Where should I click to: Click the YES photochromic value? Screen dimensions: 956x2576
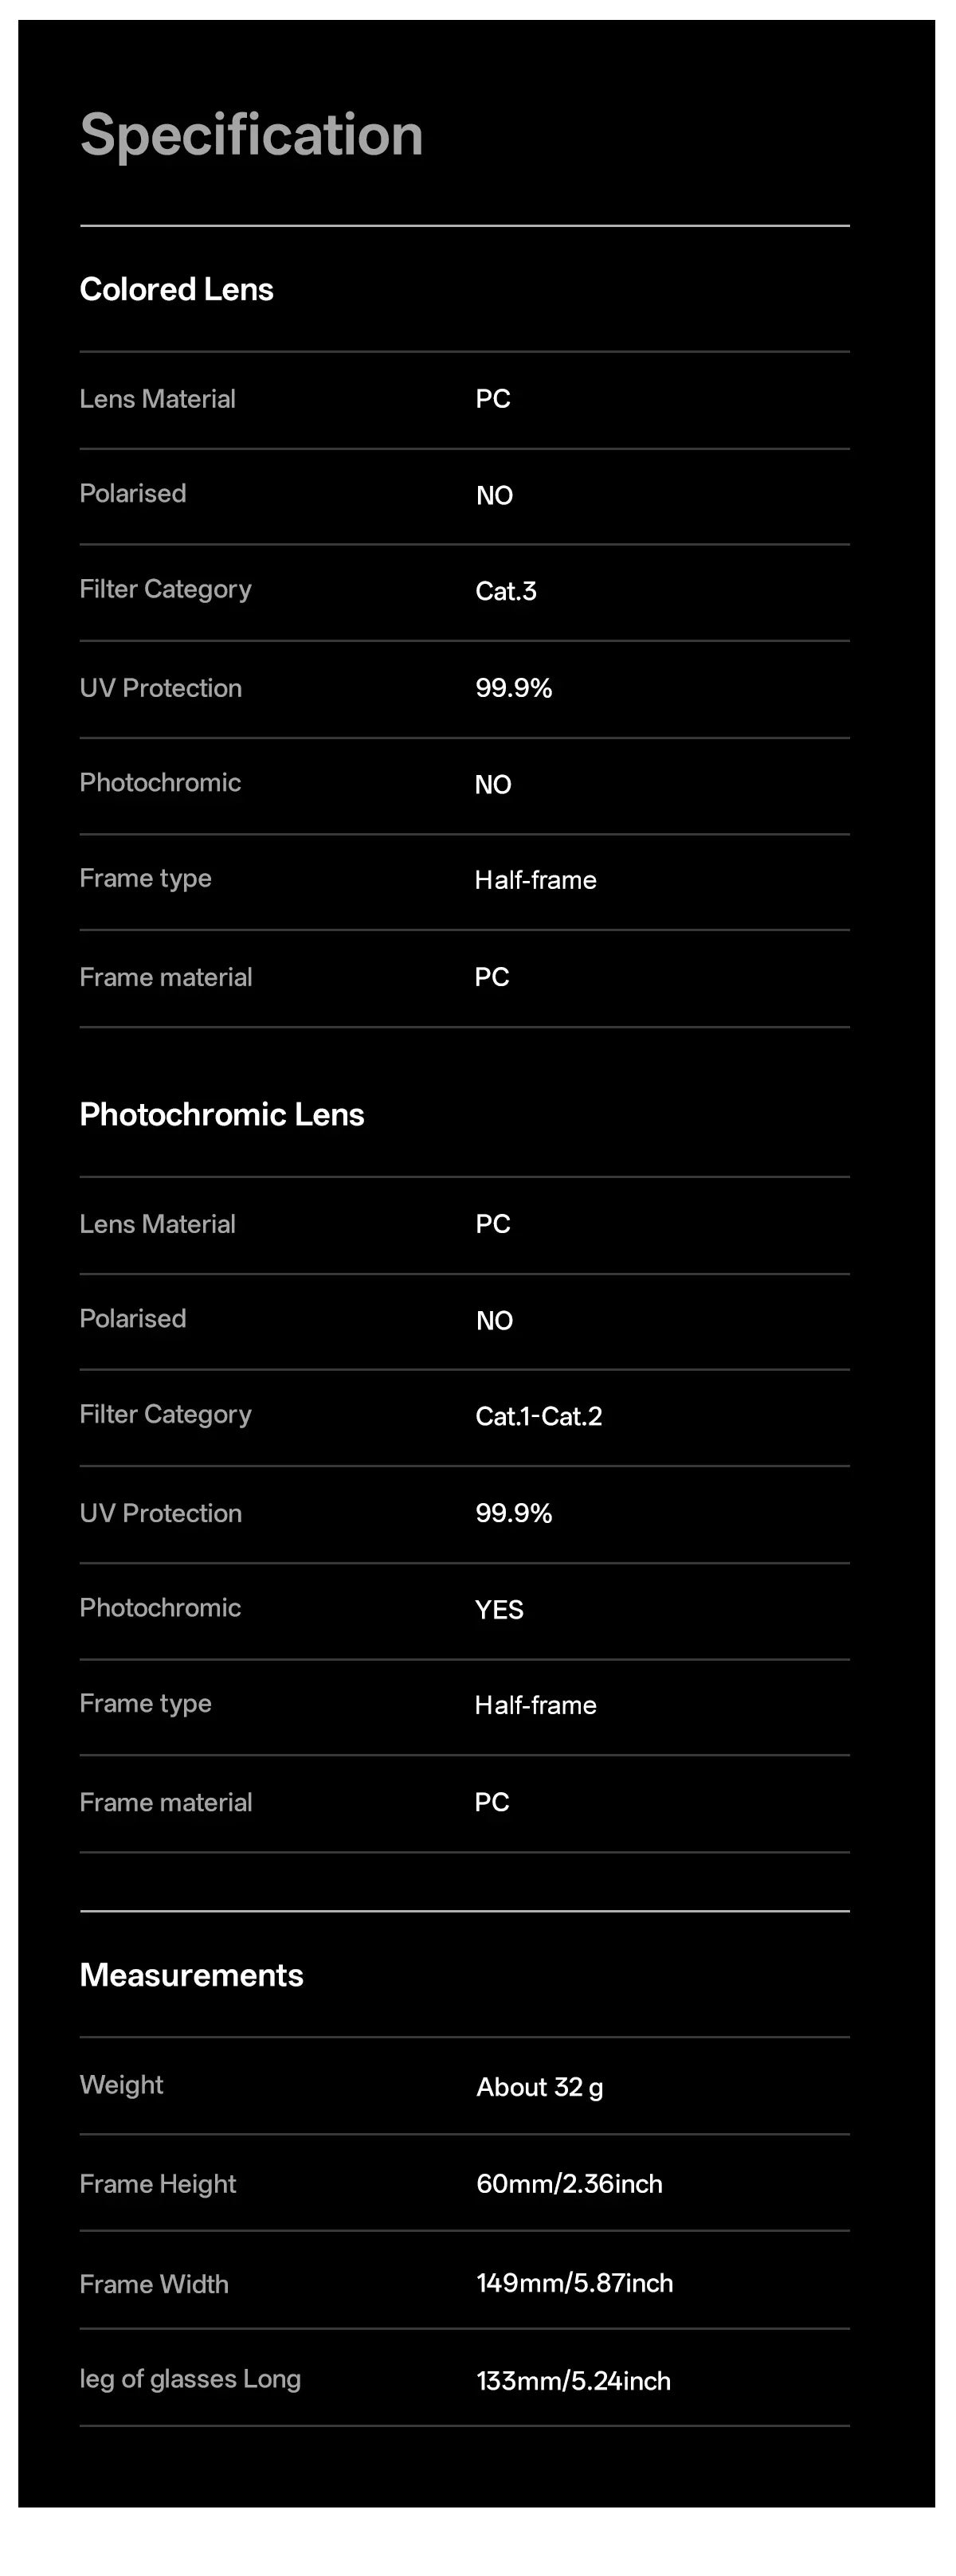tap(499, 1609)
